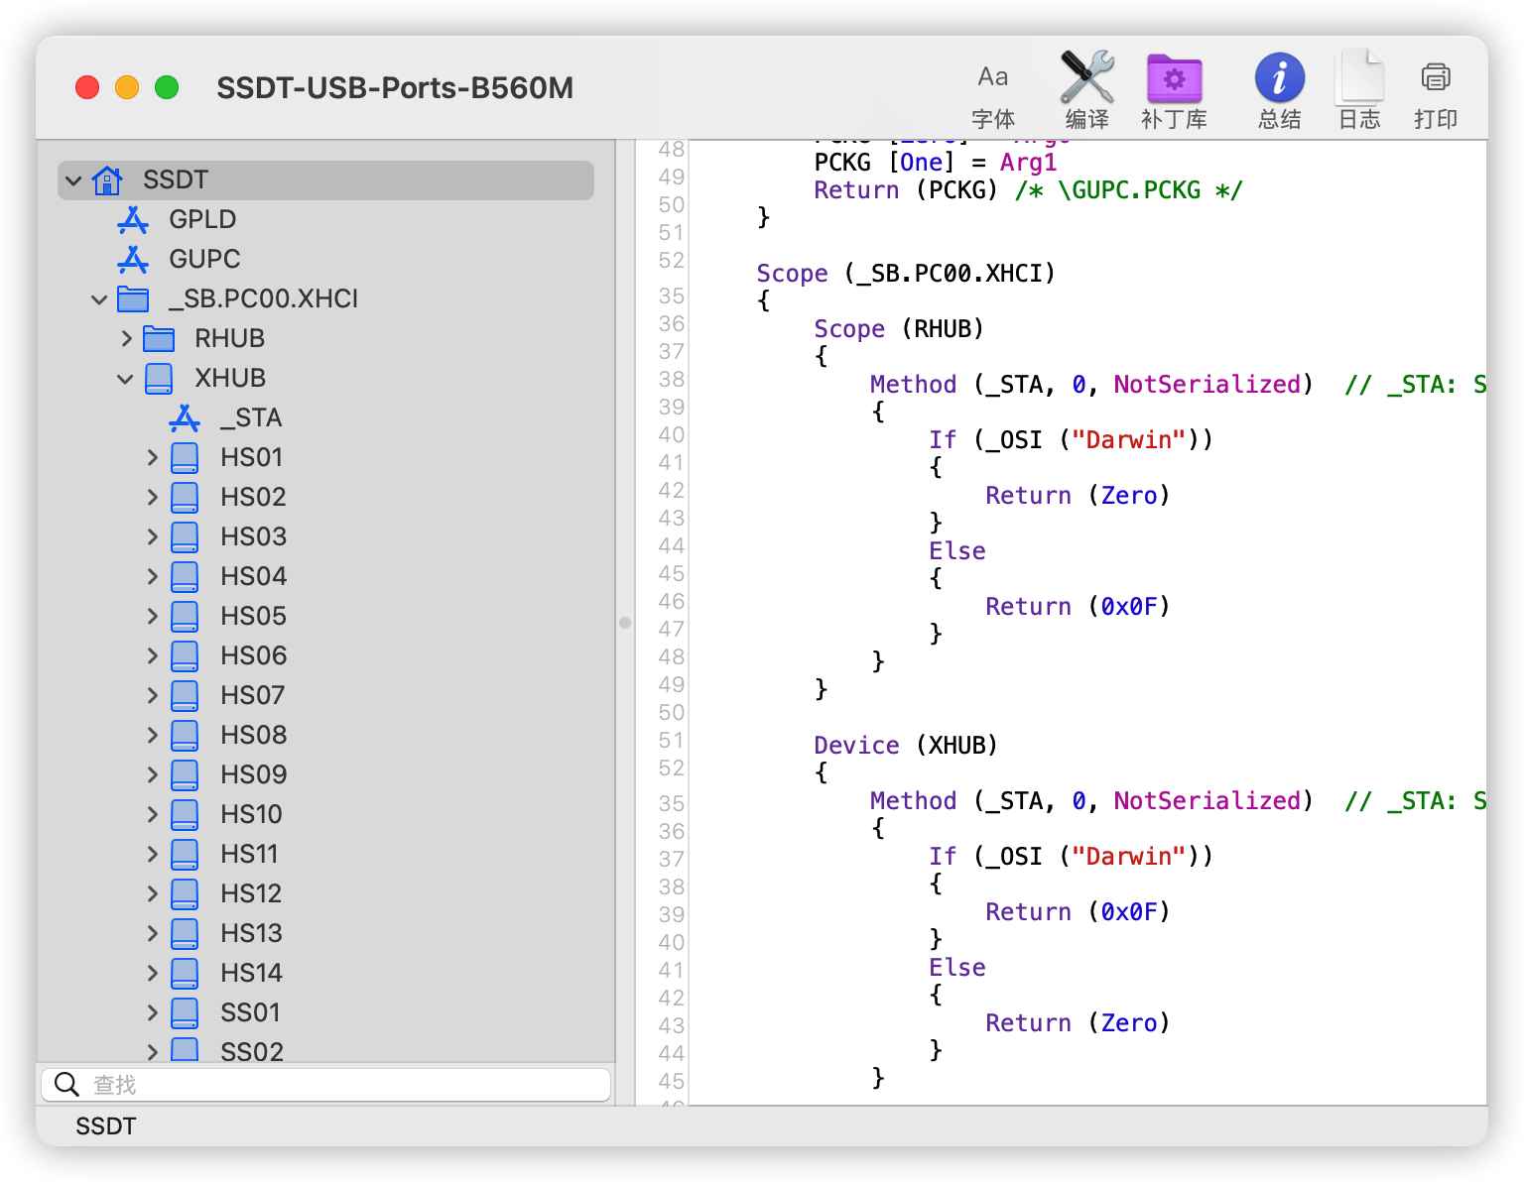Collapse the SSDT root node
The width and height of the screenshot is (1524, 1182).
(73, 180)
